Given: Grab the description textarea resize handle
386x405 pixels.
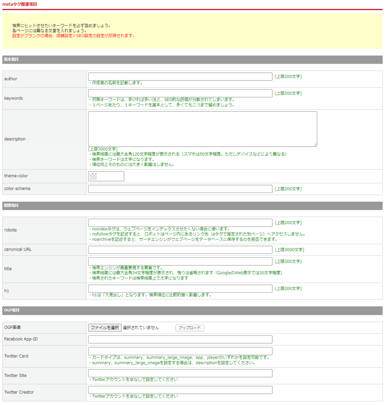Looking at the screenshot, I should pos(315,145).
